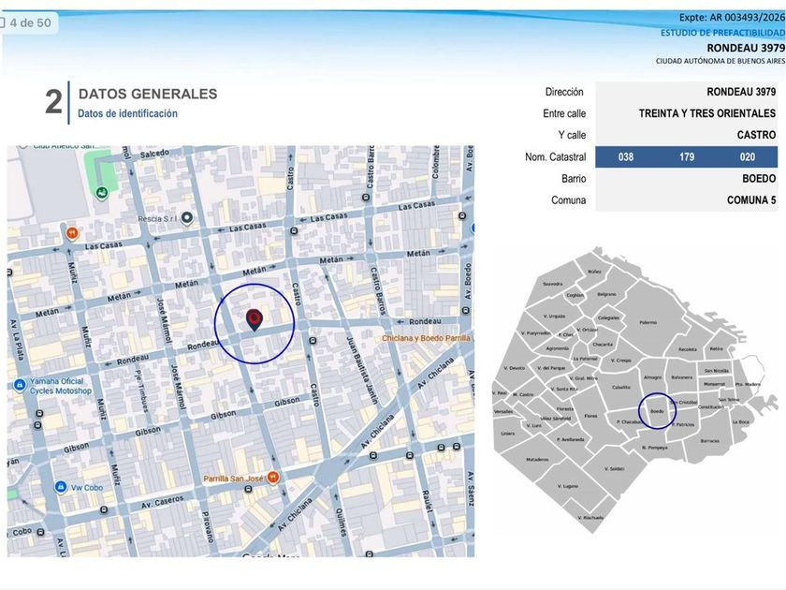Viewport: 786px width, 590px height.
Task: Select the 'Entre calle' row label
Action: pyautogui.click(x=564, y=113)
